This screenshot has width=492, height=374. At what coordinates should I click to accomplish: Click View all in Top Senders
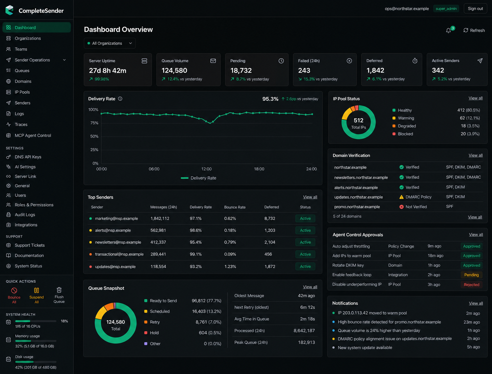(x=310, y=197)
